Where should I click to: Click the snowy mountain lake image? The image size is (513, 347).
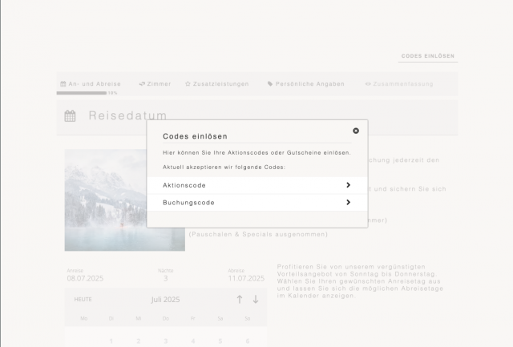click(125, 200)
